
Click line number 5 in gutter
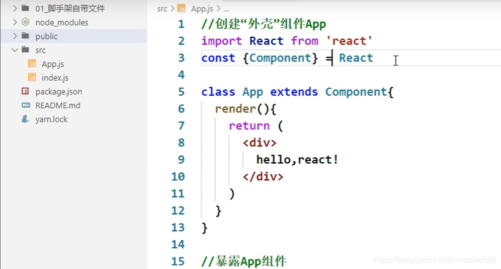point(181,92)
